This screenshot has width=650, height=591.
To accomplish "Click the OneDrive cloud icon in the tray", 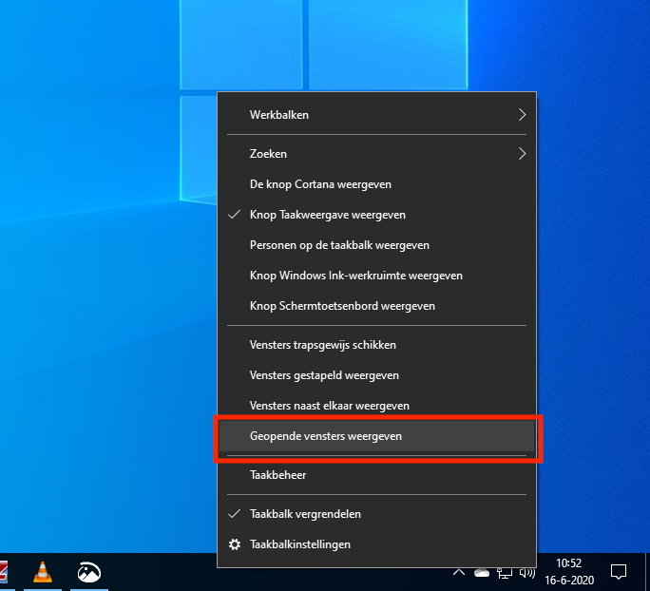I will coord(482,573).
